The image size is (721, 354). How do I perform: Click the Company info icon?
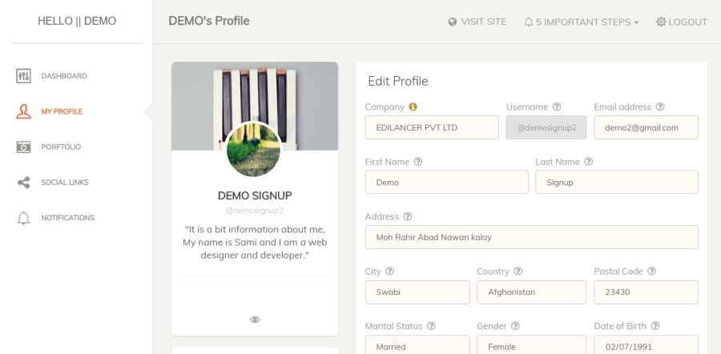[x=413, y=107]
